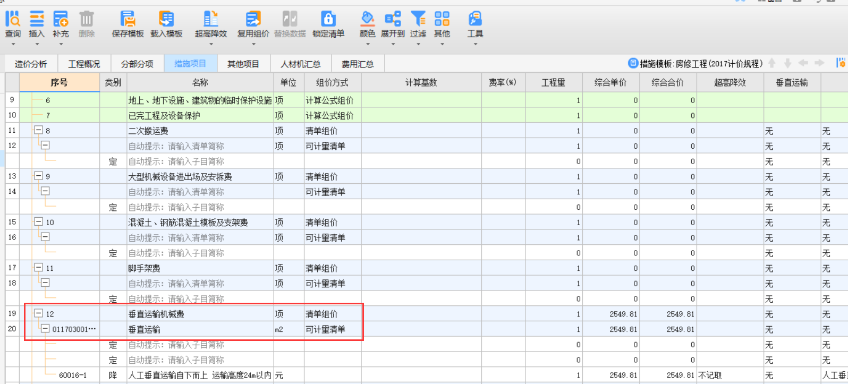Switch to the 造价分析 tab
This screenshot has height=384, width=848.
31,64
